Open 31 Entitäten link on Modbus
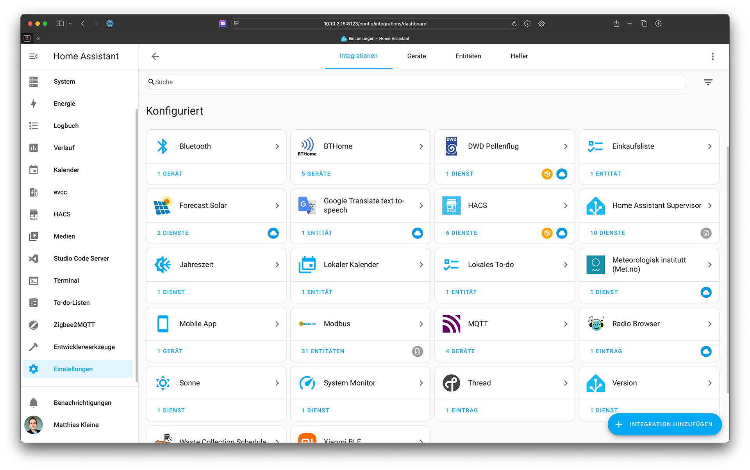 323,352
